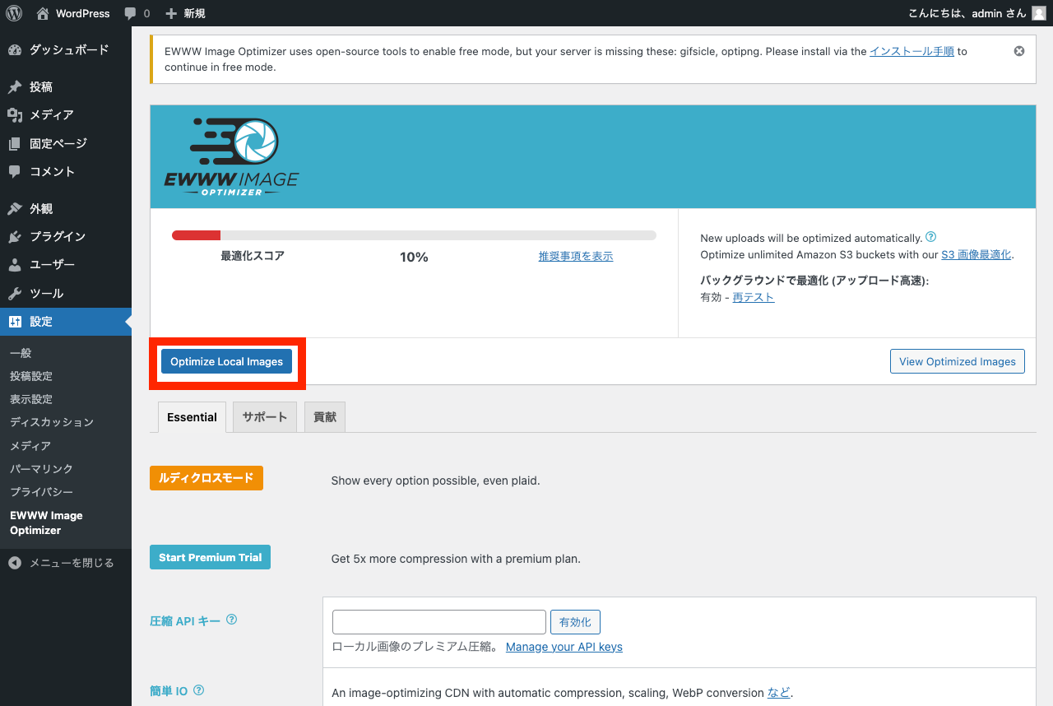1053x706 pixels.
Task: Click the プラグイン plug icon
Action: pyautogui.click(x=15, y=237)
